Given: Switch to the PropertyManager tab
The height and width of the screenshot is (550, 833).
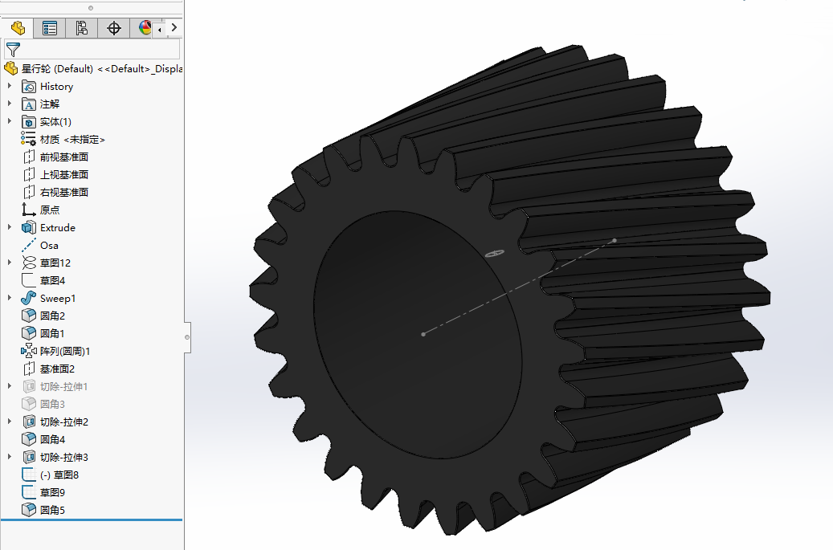Looking at the screenshot, I should pos(50,28).
